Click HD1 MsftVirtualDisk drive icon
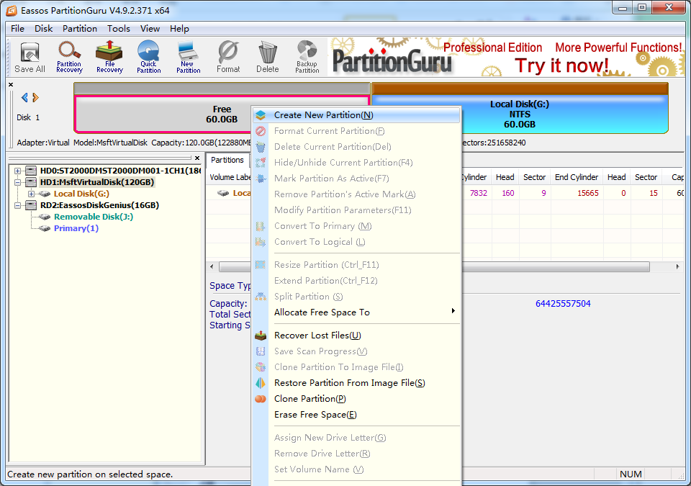The width and height of the screenshot is (691, 486). tap(31, 182)
